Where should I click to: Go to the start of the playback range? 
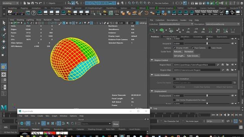click(x=213, y=115)
